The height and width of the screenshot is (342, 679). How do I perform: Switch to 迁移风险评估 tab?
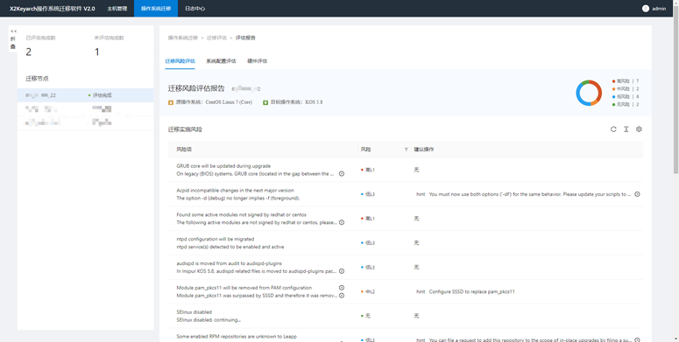click(180, 61)
